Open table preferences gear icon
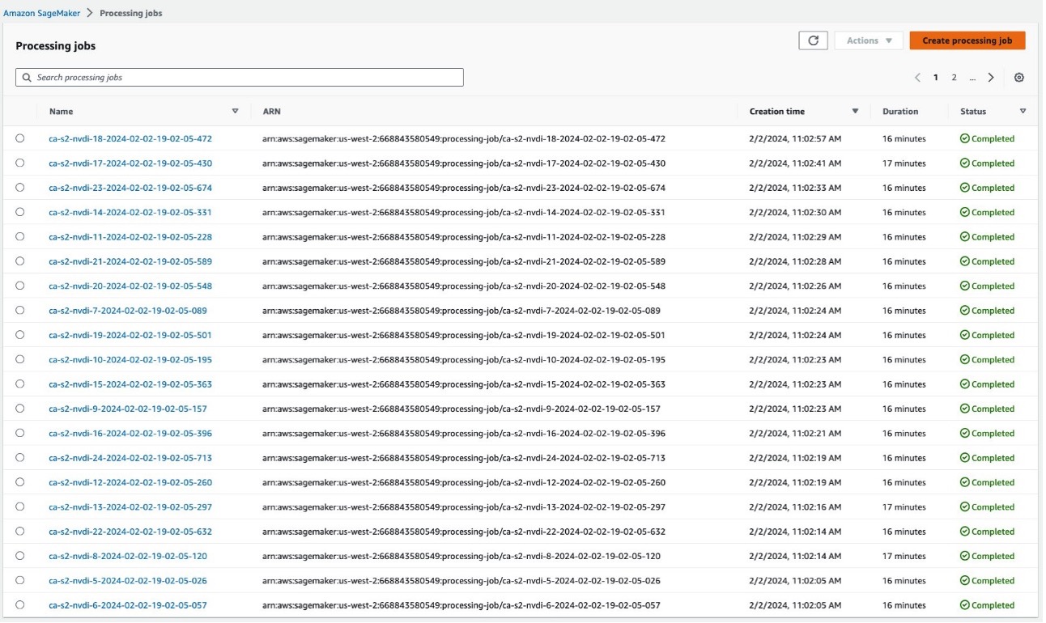 [x=1019, y=78]
